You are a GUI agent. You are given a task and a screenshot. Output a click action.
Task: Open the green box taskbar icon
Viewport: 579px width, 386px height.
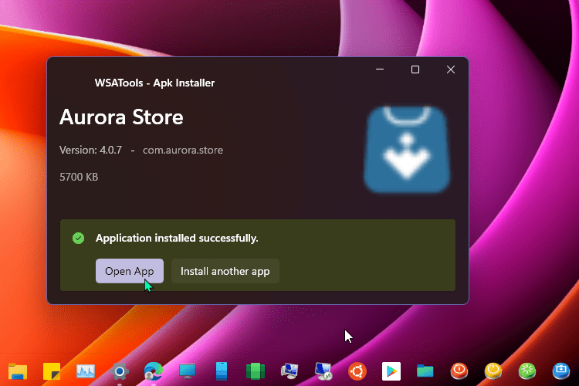256,371
